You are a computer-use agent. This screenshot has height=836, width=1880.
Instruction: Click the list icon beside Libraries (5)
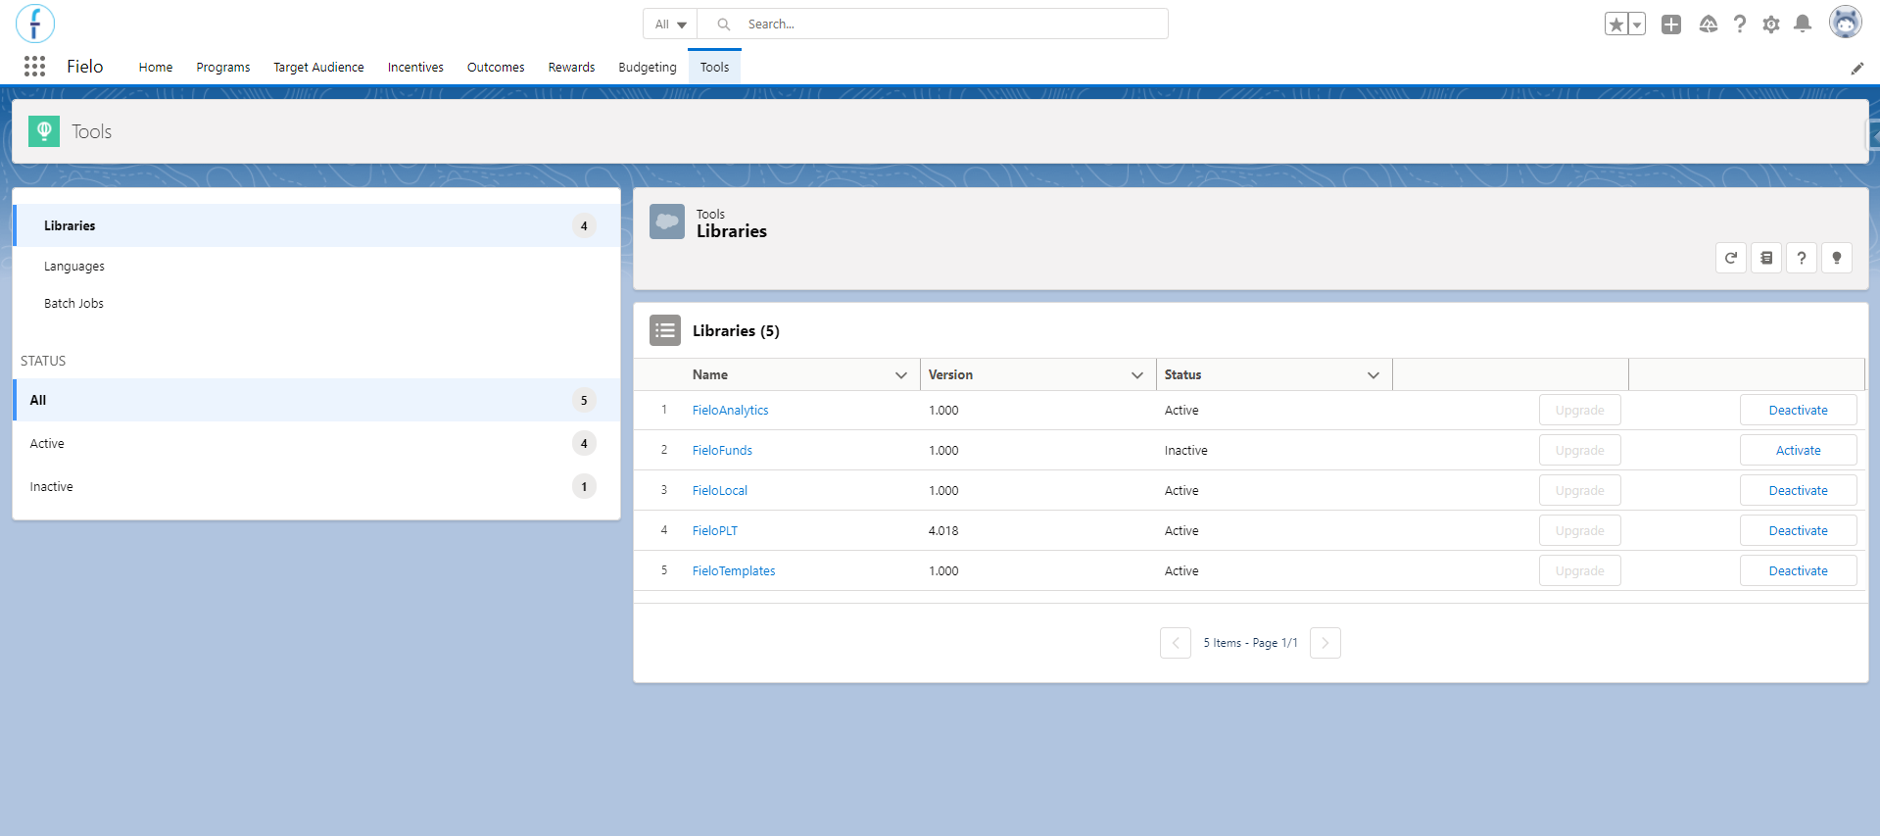(x=665, y=330)
